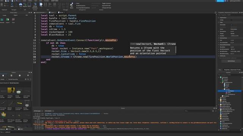
Task: Click Toolbox search field with Rocket launcher
Action: pos(16,79)
